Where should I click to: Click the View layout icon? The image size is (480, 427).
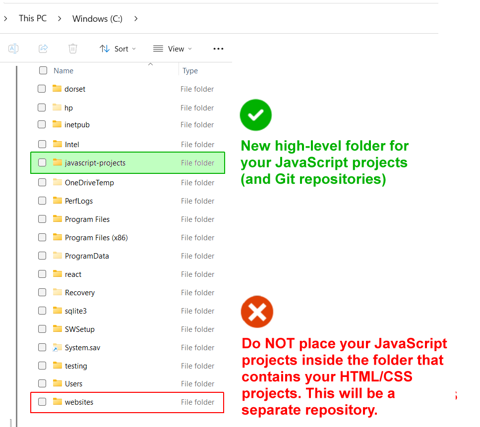pyautogui.click(x=157, y=48)
